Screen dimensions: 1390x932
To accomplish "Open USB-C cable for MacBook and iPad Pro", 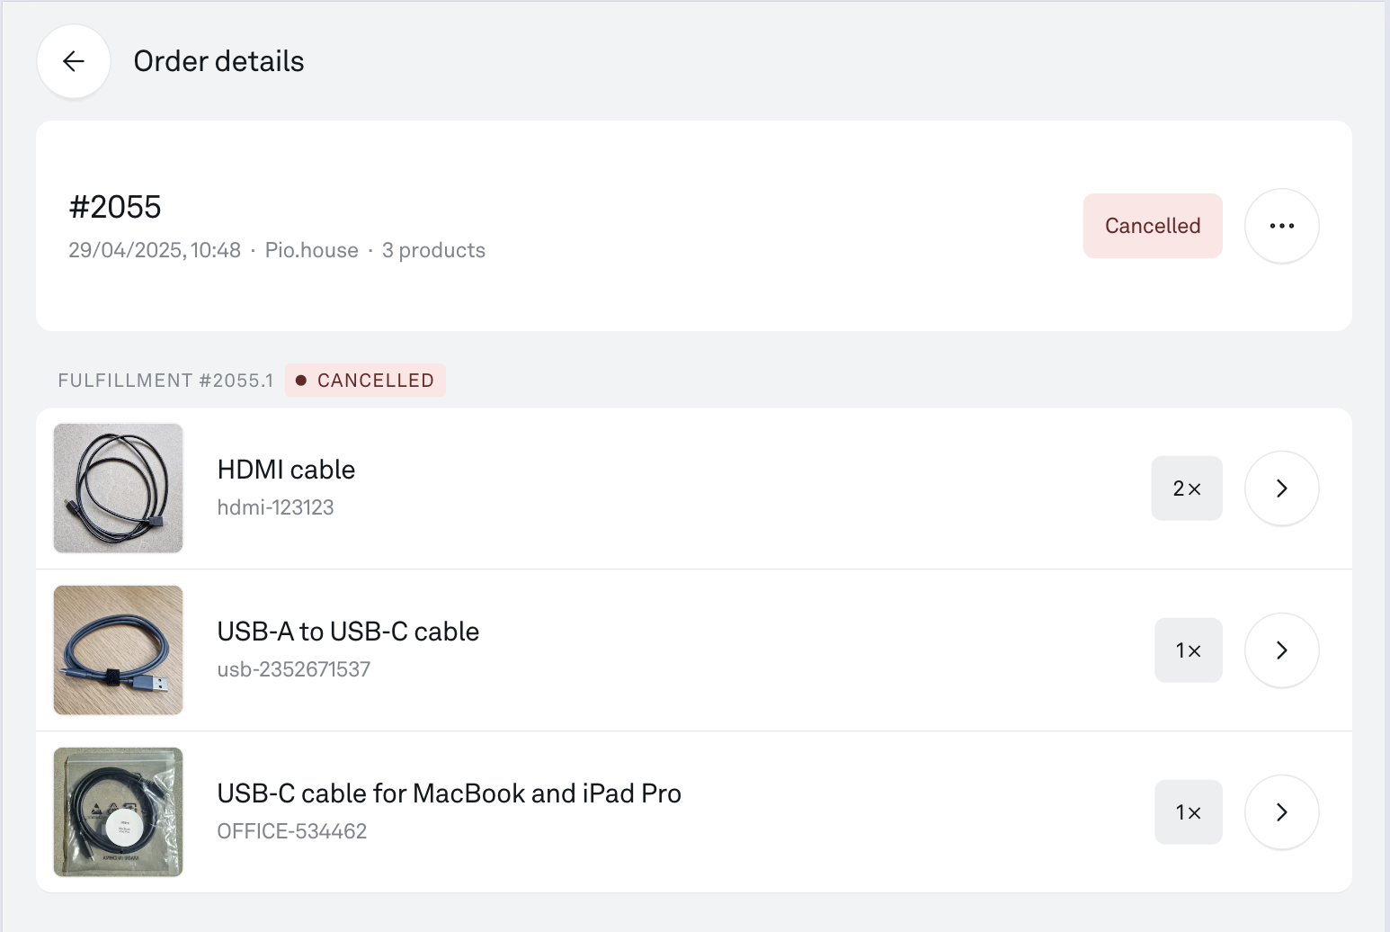I will (449, 793).
